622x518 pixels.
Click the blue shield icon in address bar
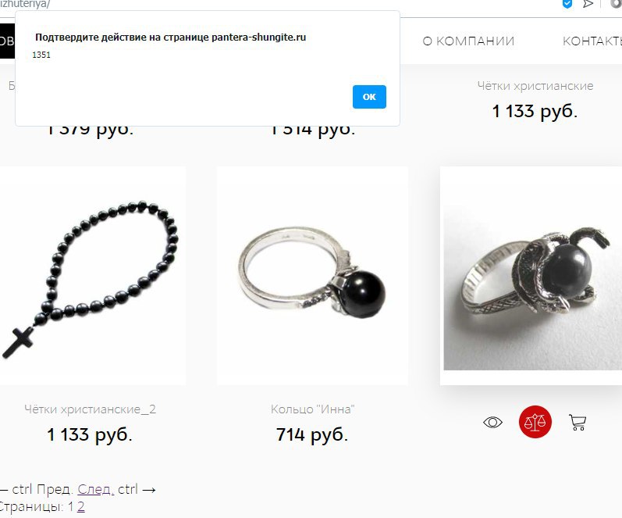[x=567, y=4]
